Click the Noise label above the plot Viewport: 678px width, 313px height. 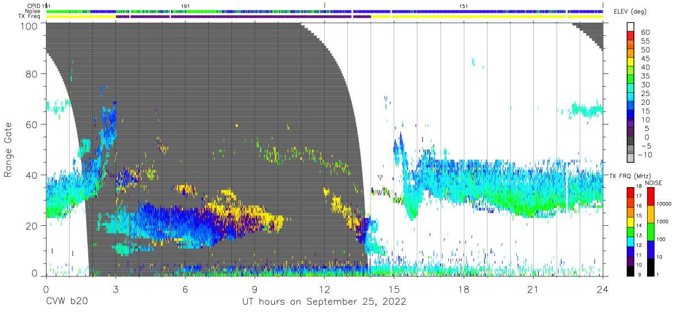point(33,11)
